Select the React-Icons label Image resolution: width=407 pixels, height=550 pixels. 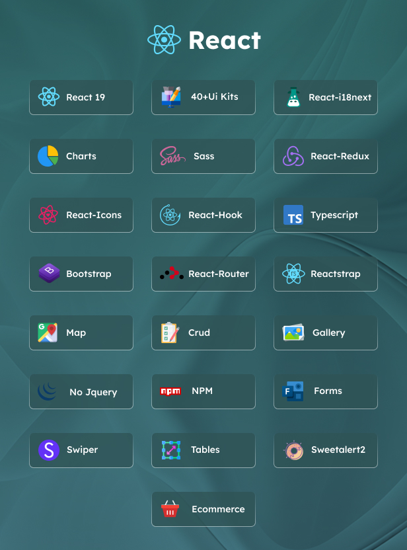pyautogui.click(x=94, y=215)
